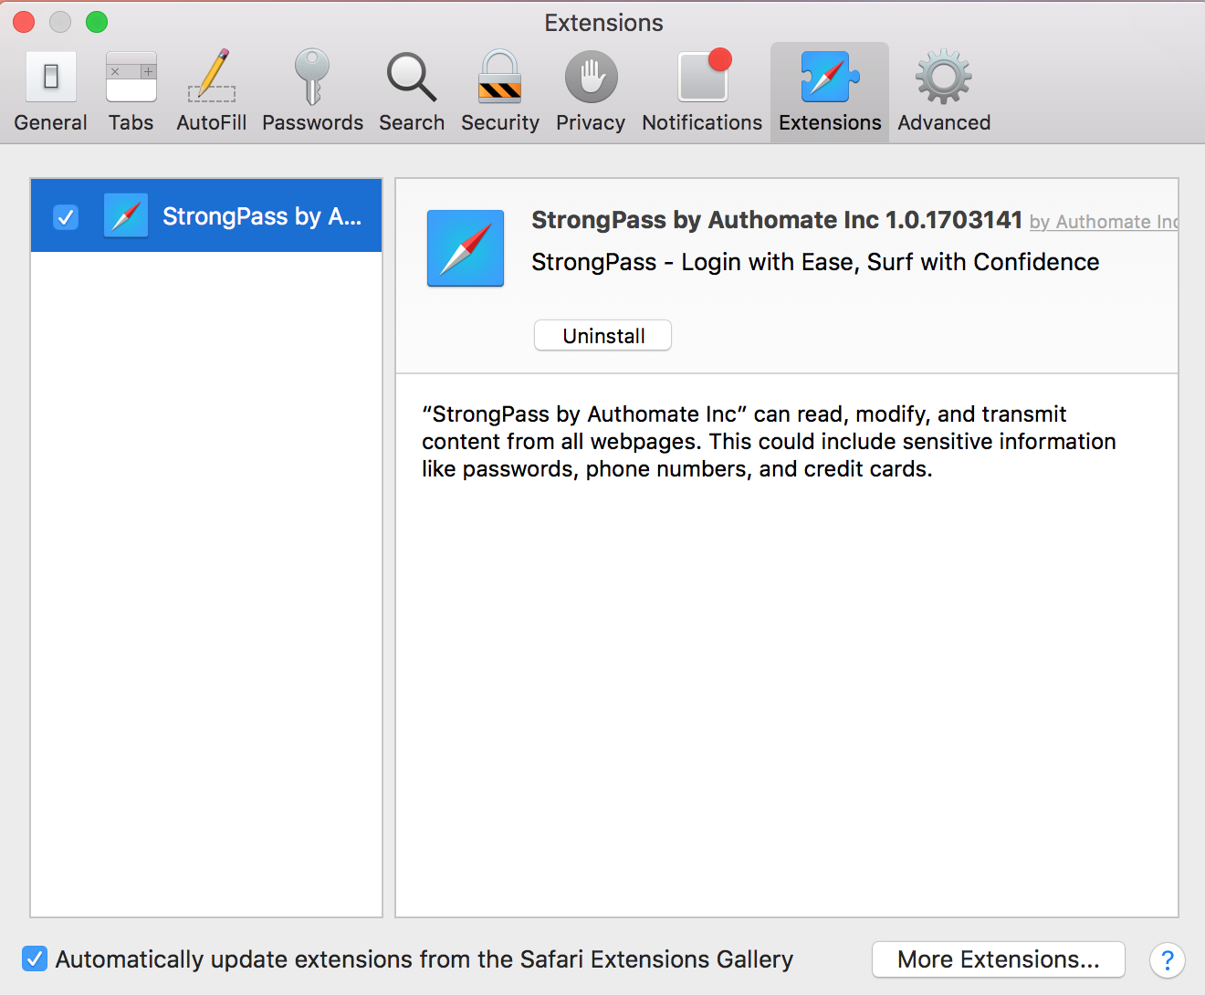
Task: Open More Extensions gallery
Action: 999,959
